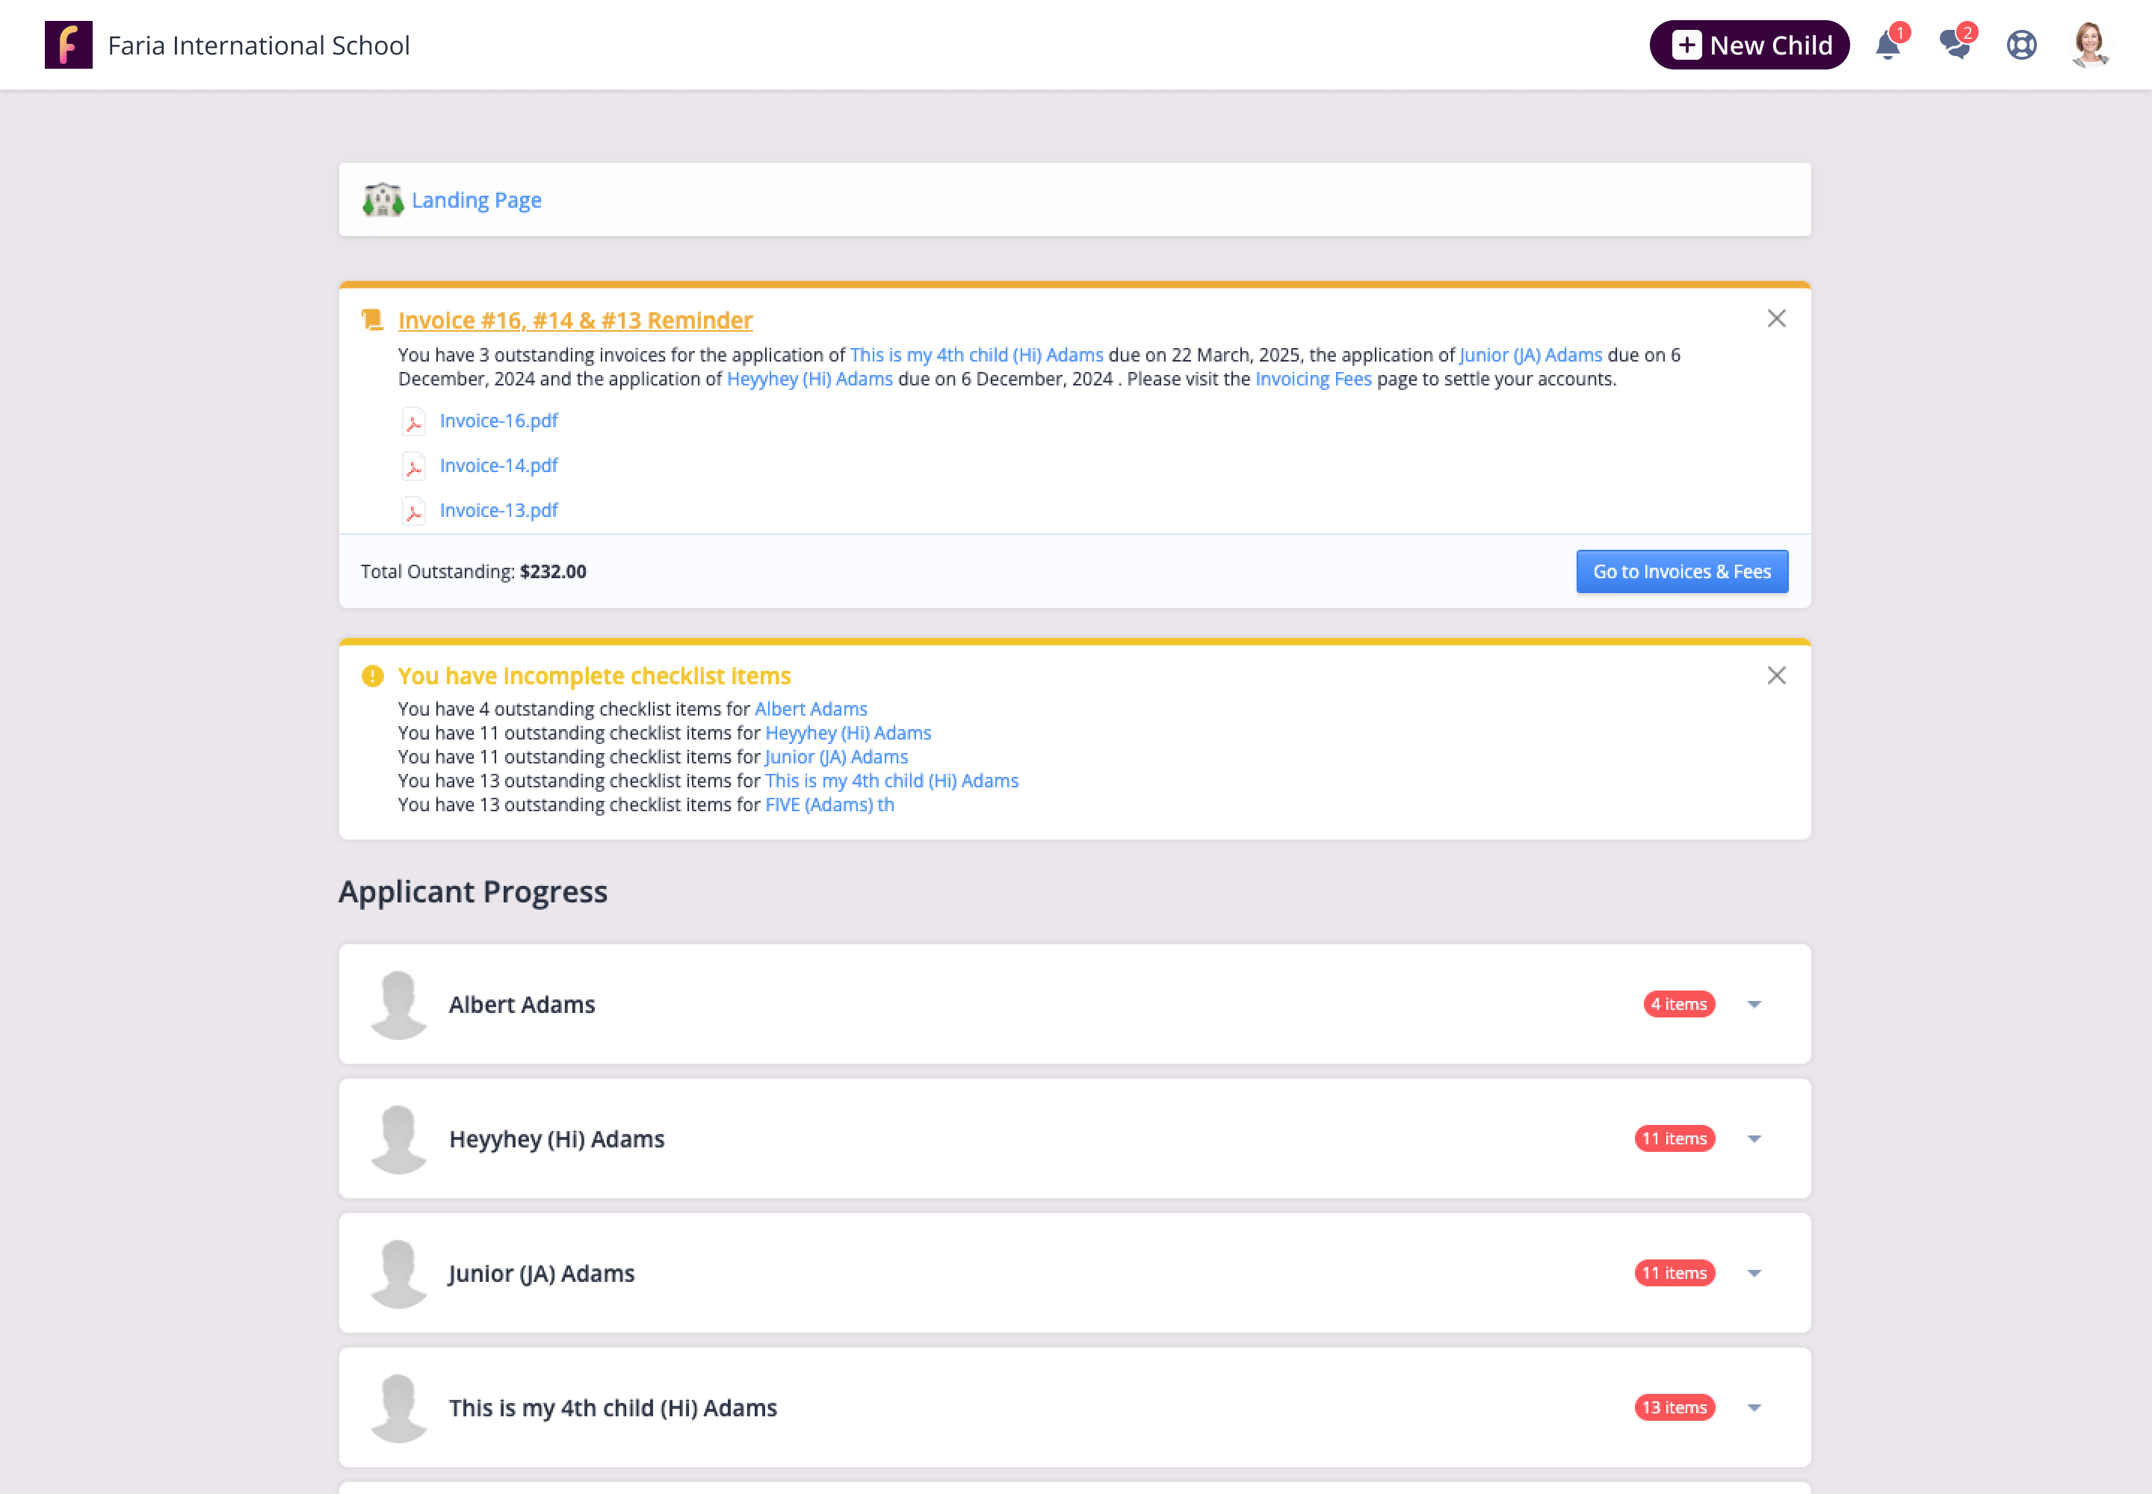This screenshot has height=1494, width=2152.
Task: Click the school building landing page icon
Action: click(x=382, y=199)
